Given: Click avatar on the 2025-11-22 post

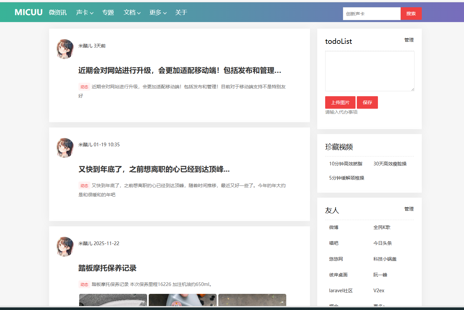Looking at the screenshot, I should [65, 247].
